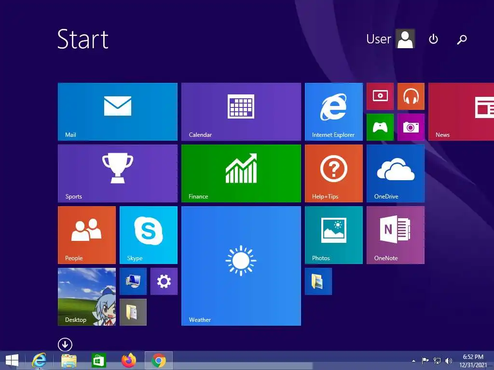Open This PC computer tile
Screen dimensions: 494x370
point(133,281)
